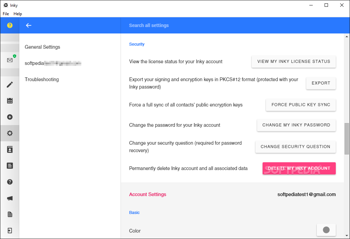Click 'Export your signing and encryption keys' text
Image resolution: width=350 pixels, height=239 pixels.
coord(213,83)
